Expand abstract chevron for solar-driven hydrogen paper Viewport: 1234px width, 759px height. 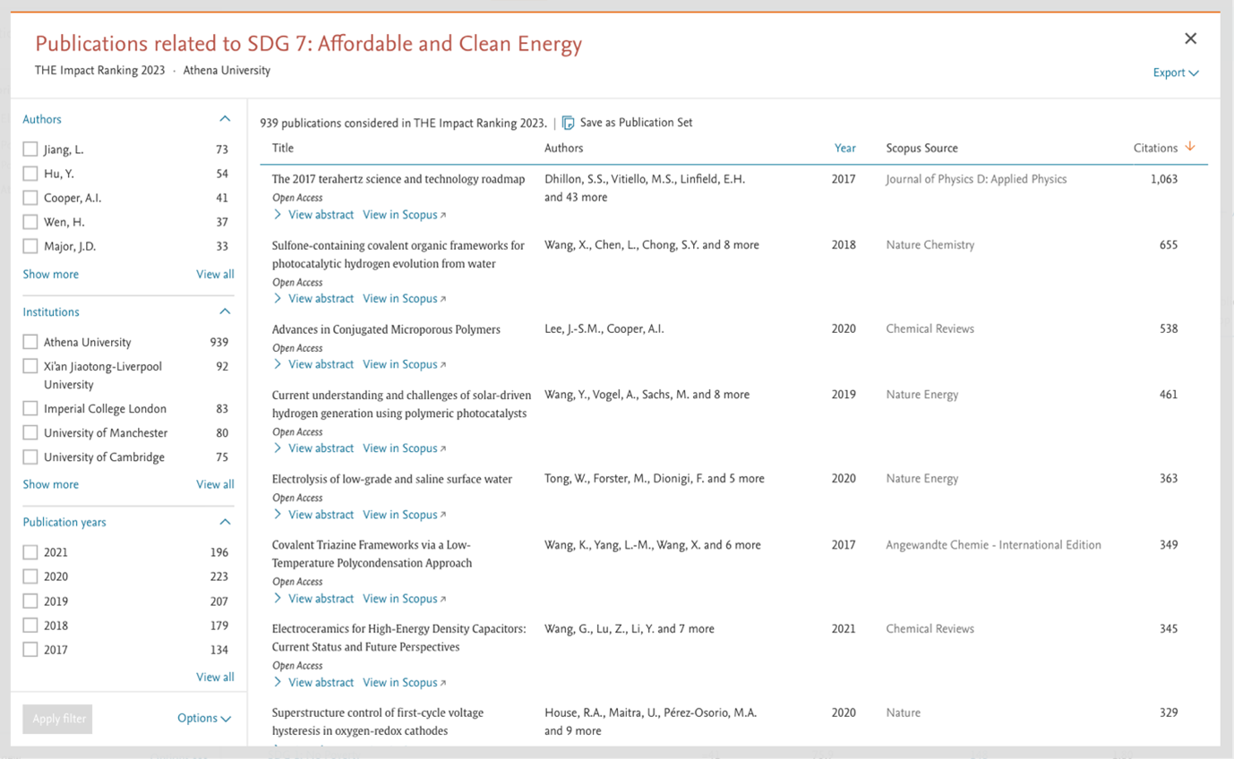pos(278,448)
